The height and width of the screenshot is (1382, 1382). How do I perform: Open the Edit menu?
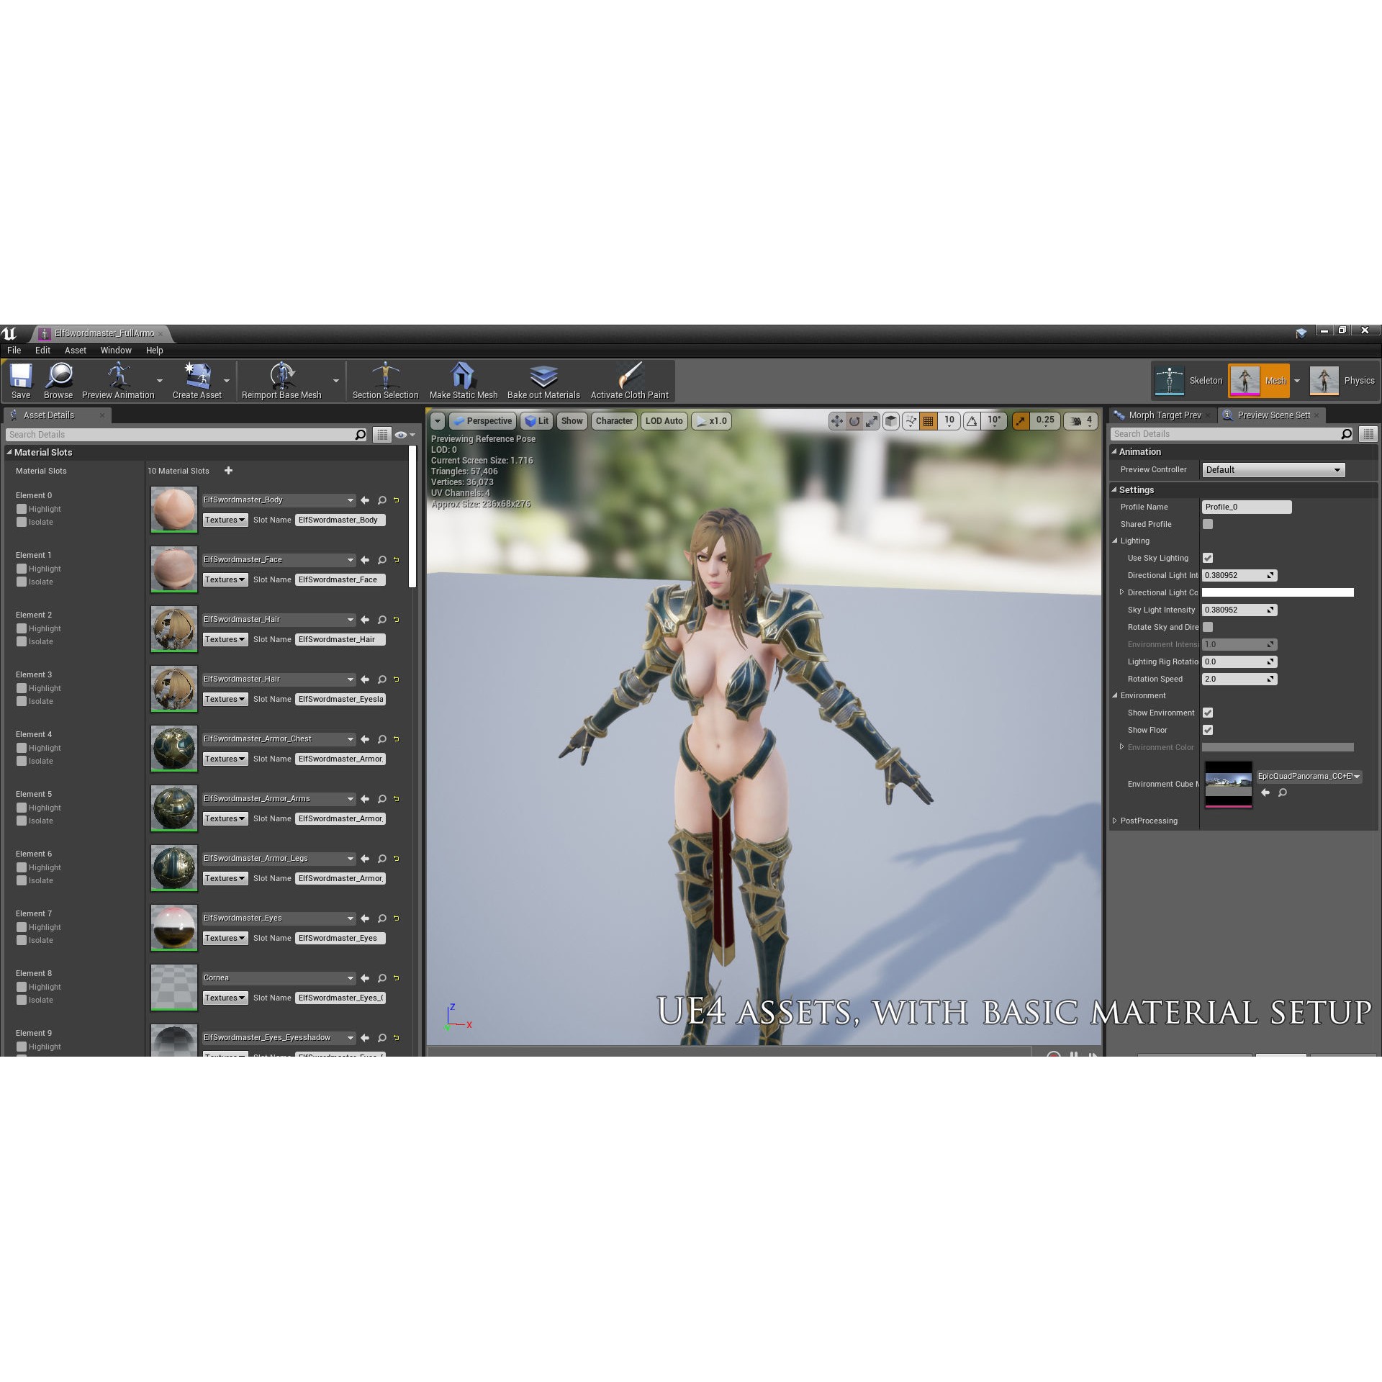pos(42,351)
